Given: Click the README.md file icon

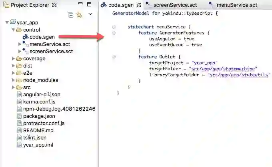Looking at the screenshot, I should (x=20, y=131).
